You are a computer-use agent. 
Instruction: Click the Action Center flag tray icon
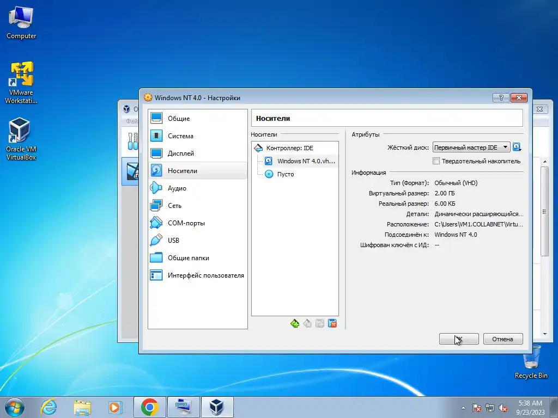(476, 408)
